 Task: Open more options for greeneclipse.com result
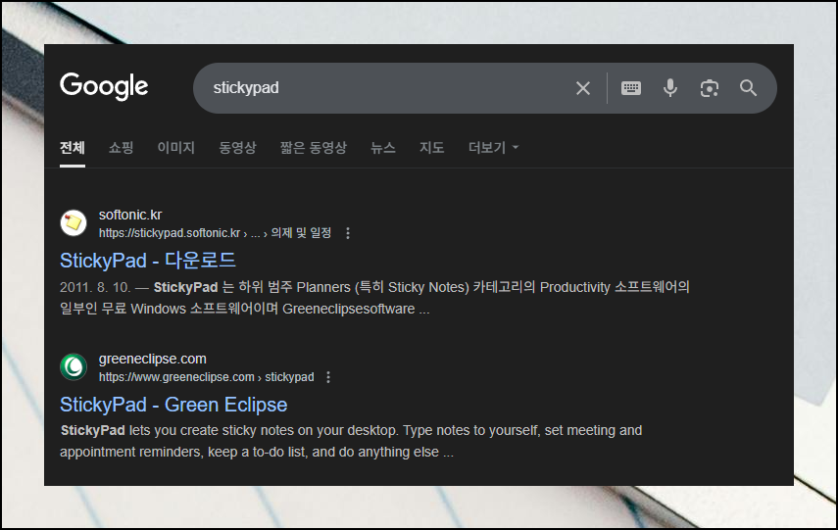[328, 377]
